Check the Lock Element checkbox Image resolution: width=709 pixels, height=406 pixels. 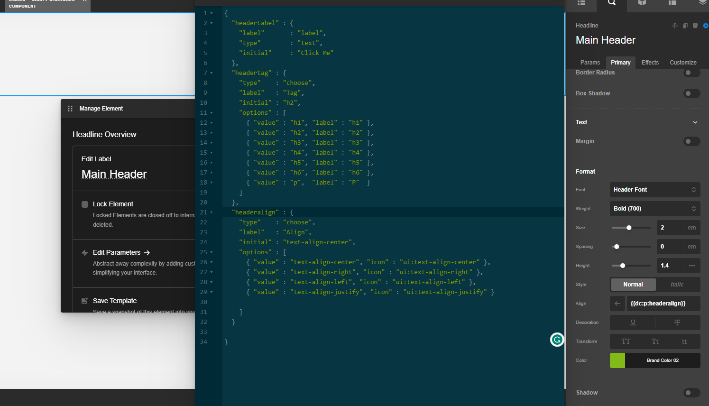click(85, 204)
